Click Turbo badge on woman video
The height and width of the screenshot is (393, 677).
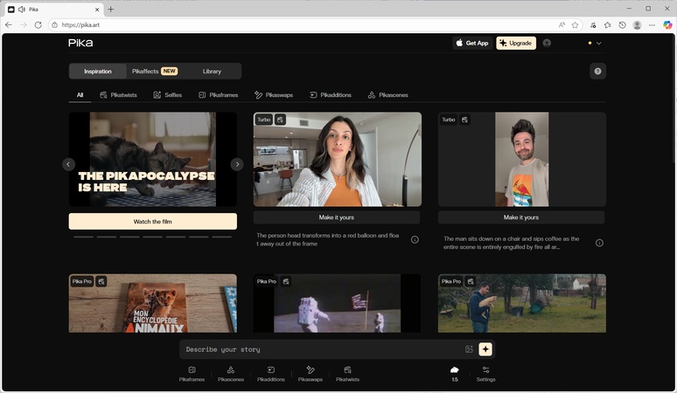coord(264,120)
